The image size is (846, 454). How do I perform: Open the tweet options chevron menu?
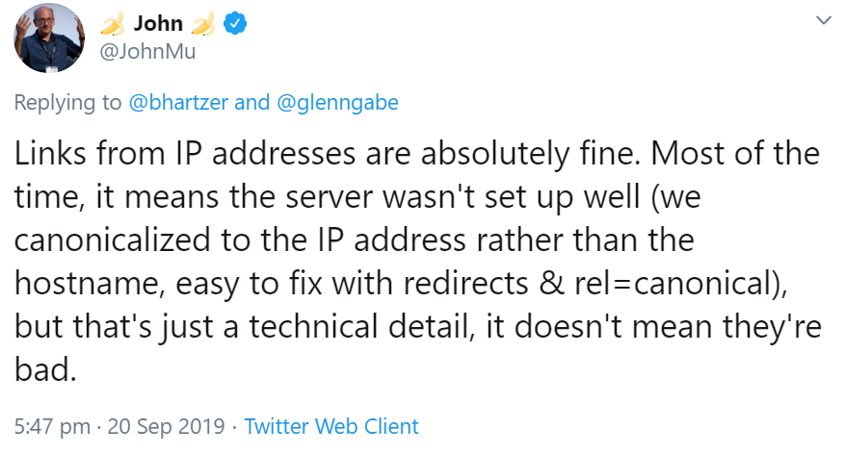point(824,19)
